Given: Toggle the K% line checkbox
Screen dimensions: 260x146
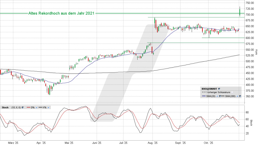Looking at the screenshot, I should click(48, 108).
